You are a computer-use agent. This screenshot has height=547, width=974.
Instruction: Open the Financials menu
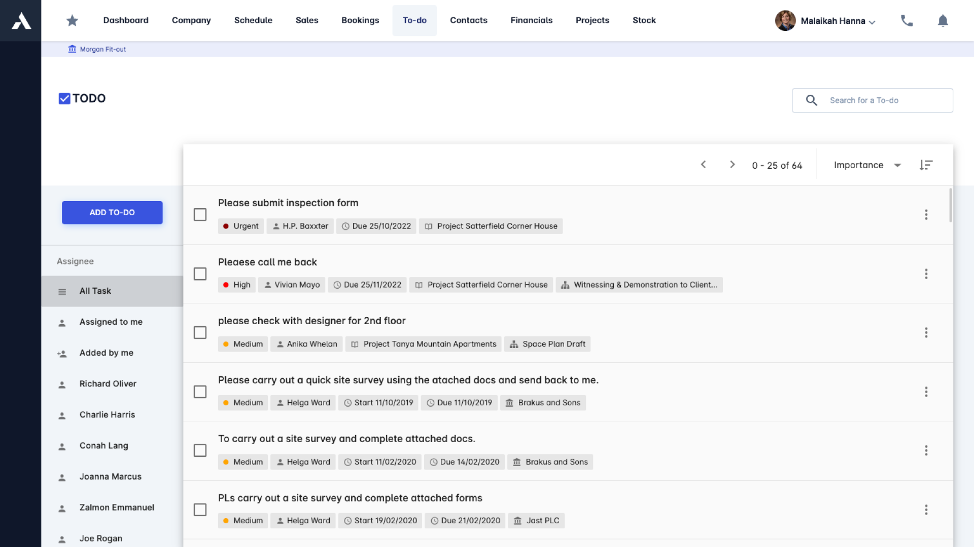pyautogui.click(x=531, y=20)
